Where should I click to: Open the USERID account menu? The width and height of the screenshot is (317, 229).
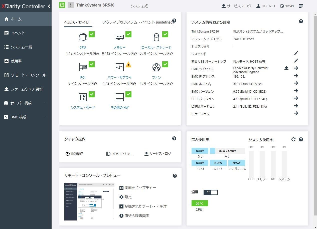pyautogui.click(x=265, y=6)
